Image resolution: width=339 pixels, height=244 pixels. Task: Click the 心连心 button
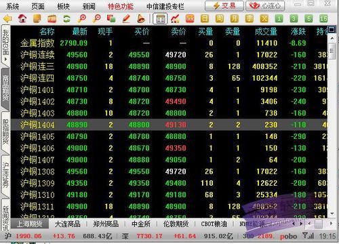(265, 6)
